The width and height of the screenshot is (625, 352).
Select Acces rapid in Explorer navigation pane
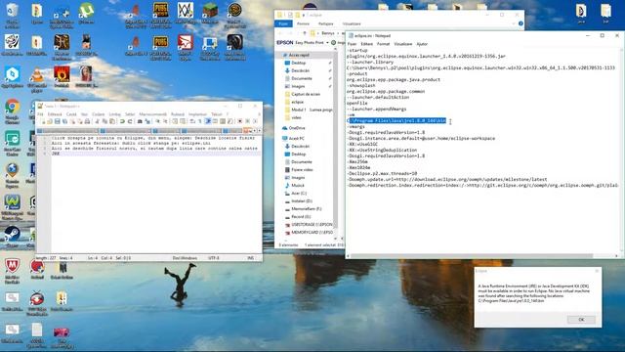pyautogui.click(x=299, y=55)
